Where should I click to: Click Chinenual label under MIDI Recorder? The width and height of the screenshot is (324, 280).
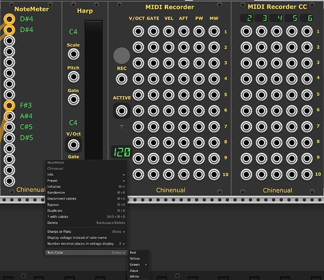170,190
